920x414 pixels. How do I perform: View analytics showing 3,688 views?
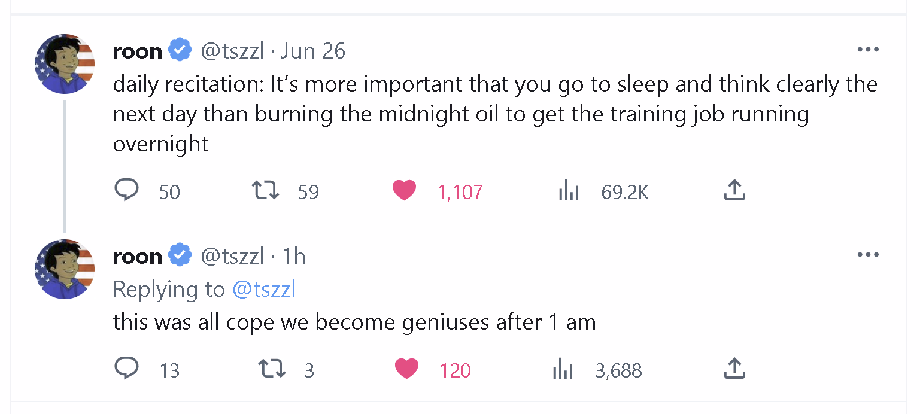pos(563,370)
